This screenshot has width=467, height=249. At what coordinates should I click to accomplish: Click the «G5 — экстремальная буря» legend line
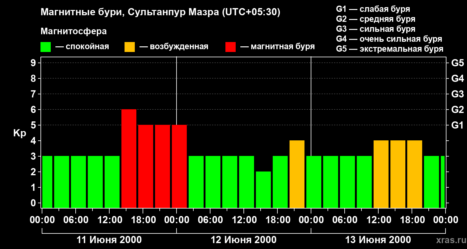[390, 49]
